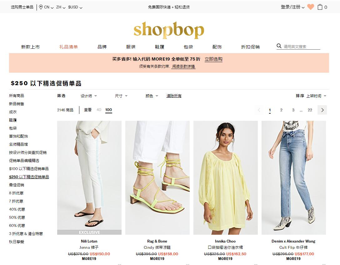Expand the $USD currency dropdown

pyautogui.click(x=75, y=7)
